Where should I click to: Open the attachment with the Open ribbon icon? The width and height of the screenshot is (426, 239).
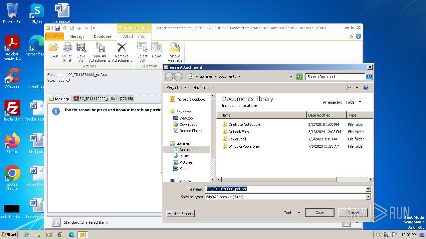[x=53, y=51]
